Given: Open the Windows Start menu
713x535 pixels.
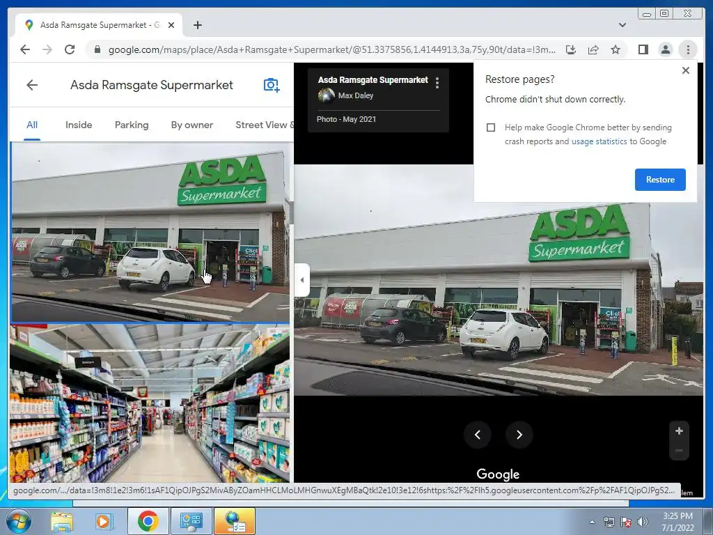Looking at the screenshot, I should pos(18,521).
